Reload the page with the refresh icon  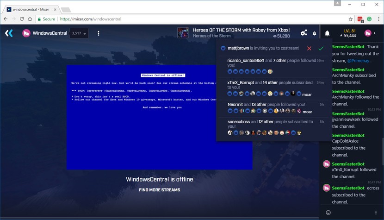point(22,19)
